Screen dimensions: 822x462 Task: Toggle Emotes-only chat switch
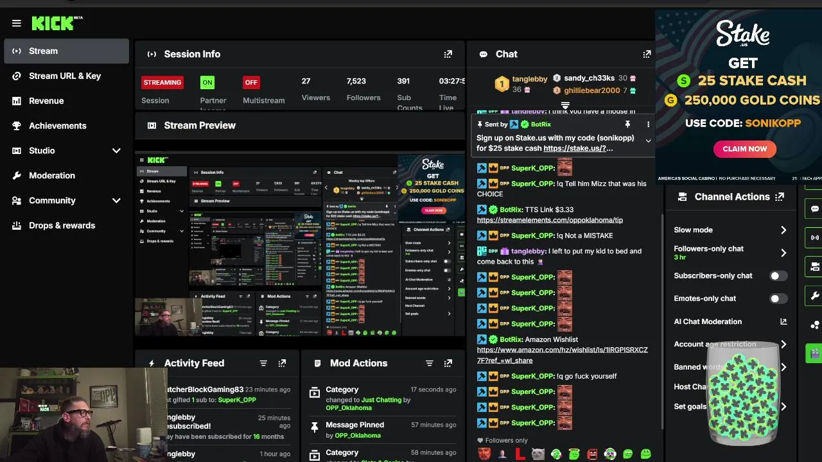point(778,298)
